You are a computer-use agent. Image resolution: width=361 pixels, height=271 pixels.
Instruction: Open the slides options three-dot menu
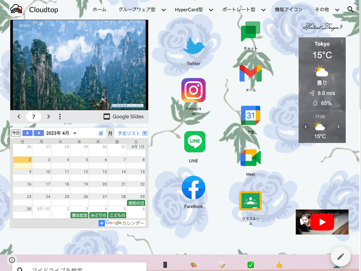(x=60, y=117)
